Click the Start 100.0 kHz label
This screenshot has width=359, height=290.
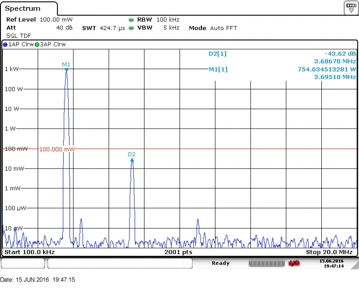29,252
